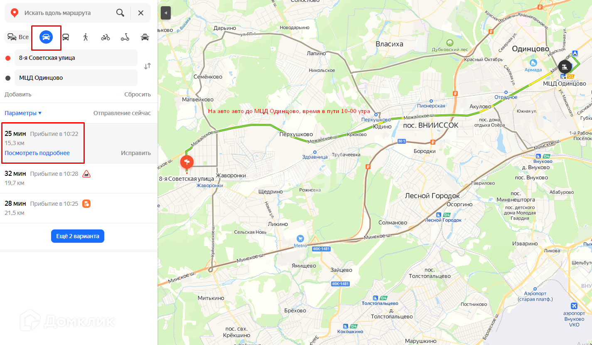Expand the Параметры dropdown
The height and width of the screenshot is (345, 592).
[x=23, y=113]
